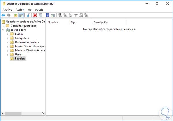Click the blue Back arrow in toolbar
Image resolution: width=173 pixels, height=121 pixels.
click(x=3, y=15)
